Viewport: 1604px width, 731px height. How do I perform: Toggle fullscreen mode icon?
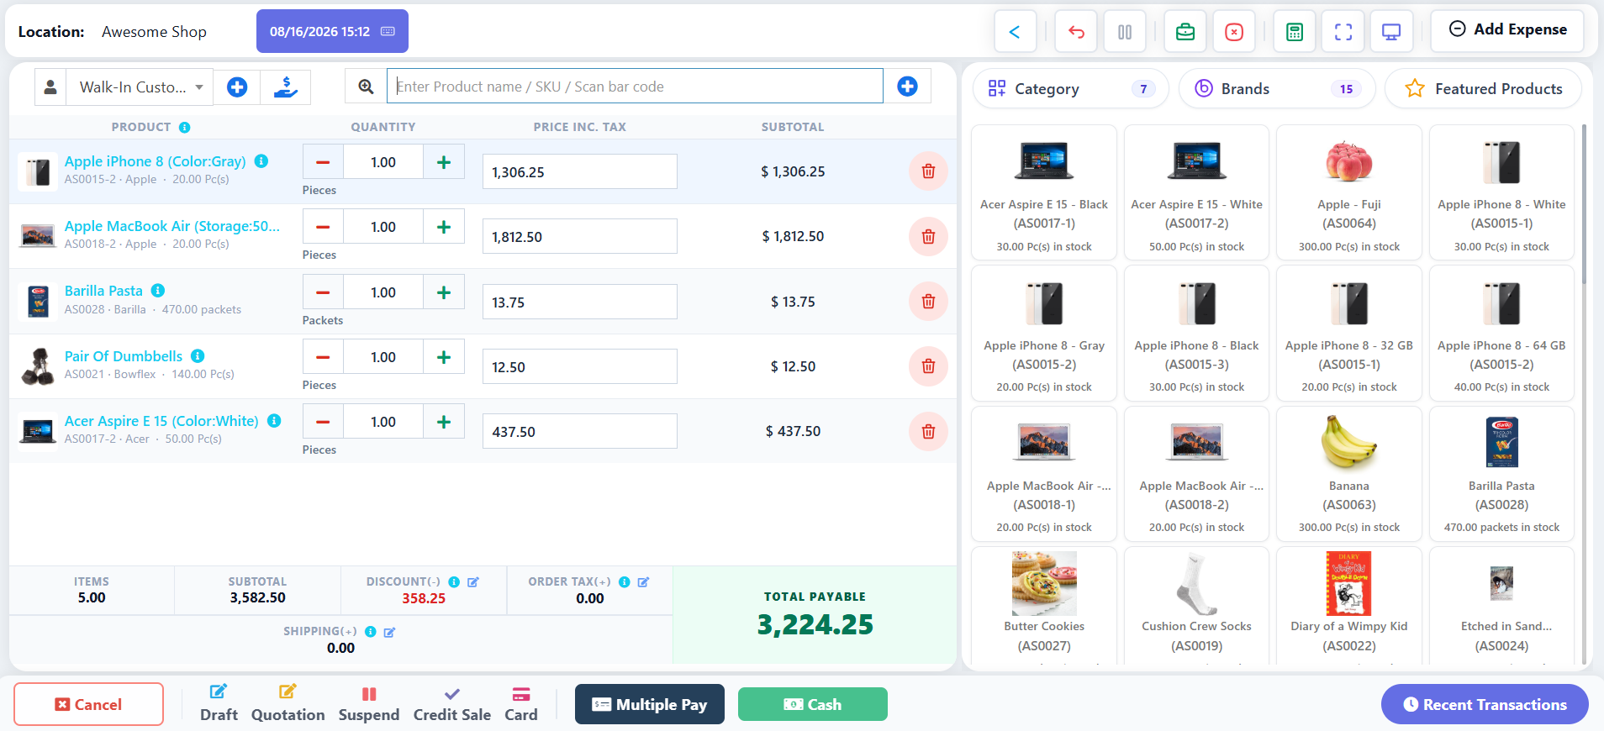pos(1343,32)
